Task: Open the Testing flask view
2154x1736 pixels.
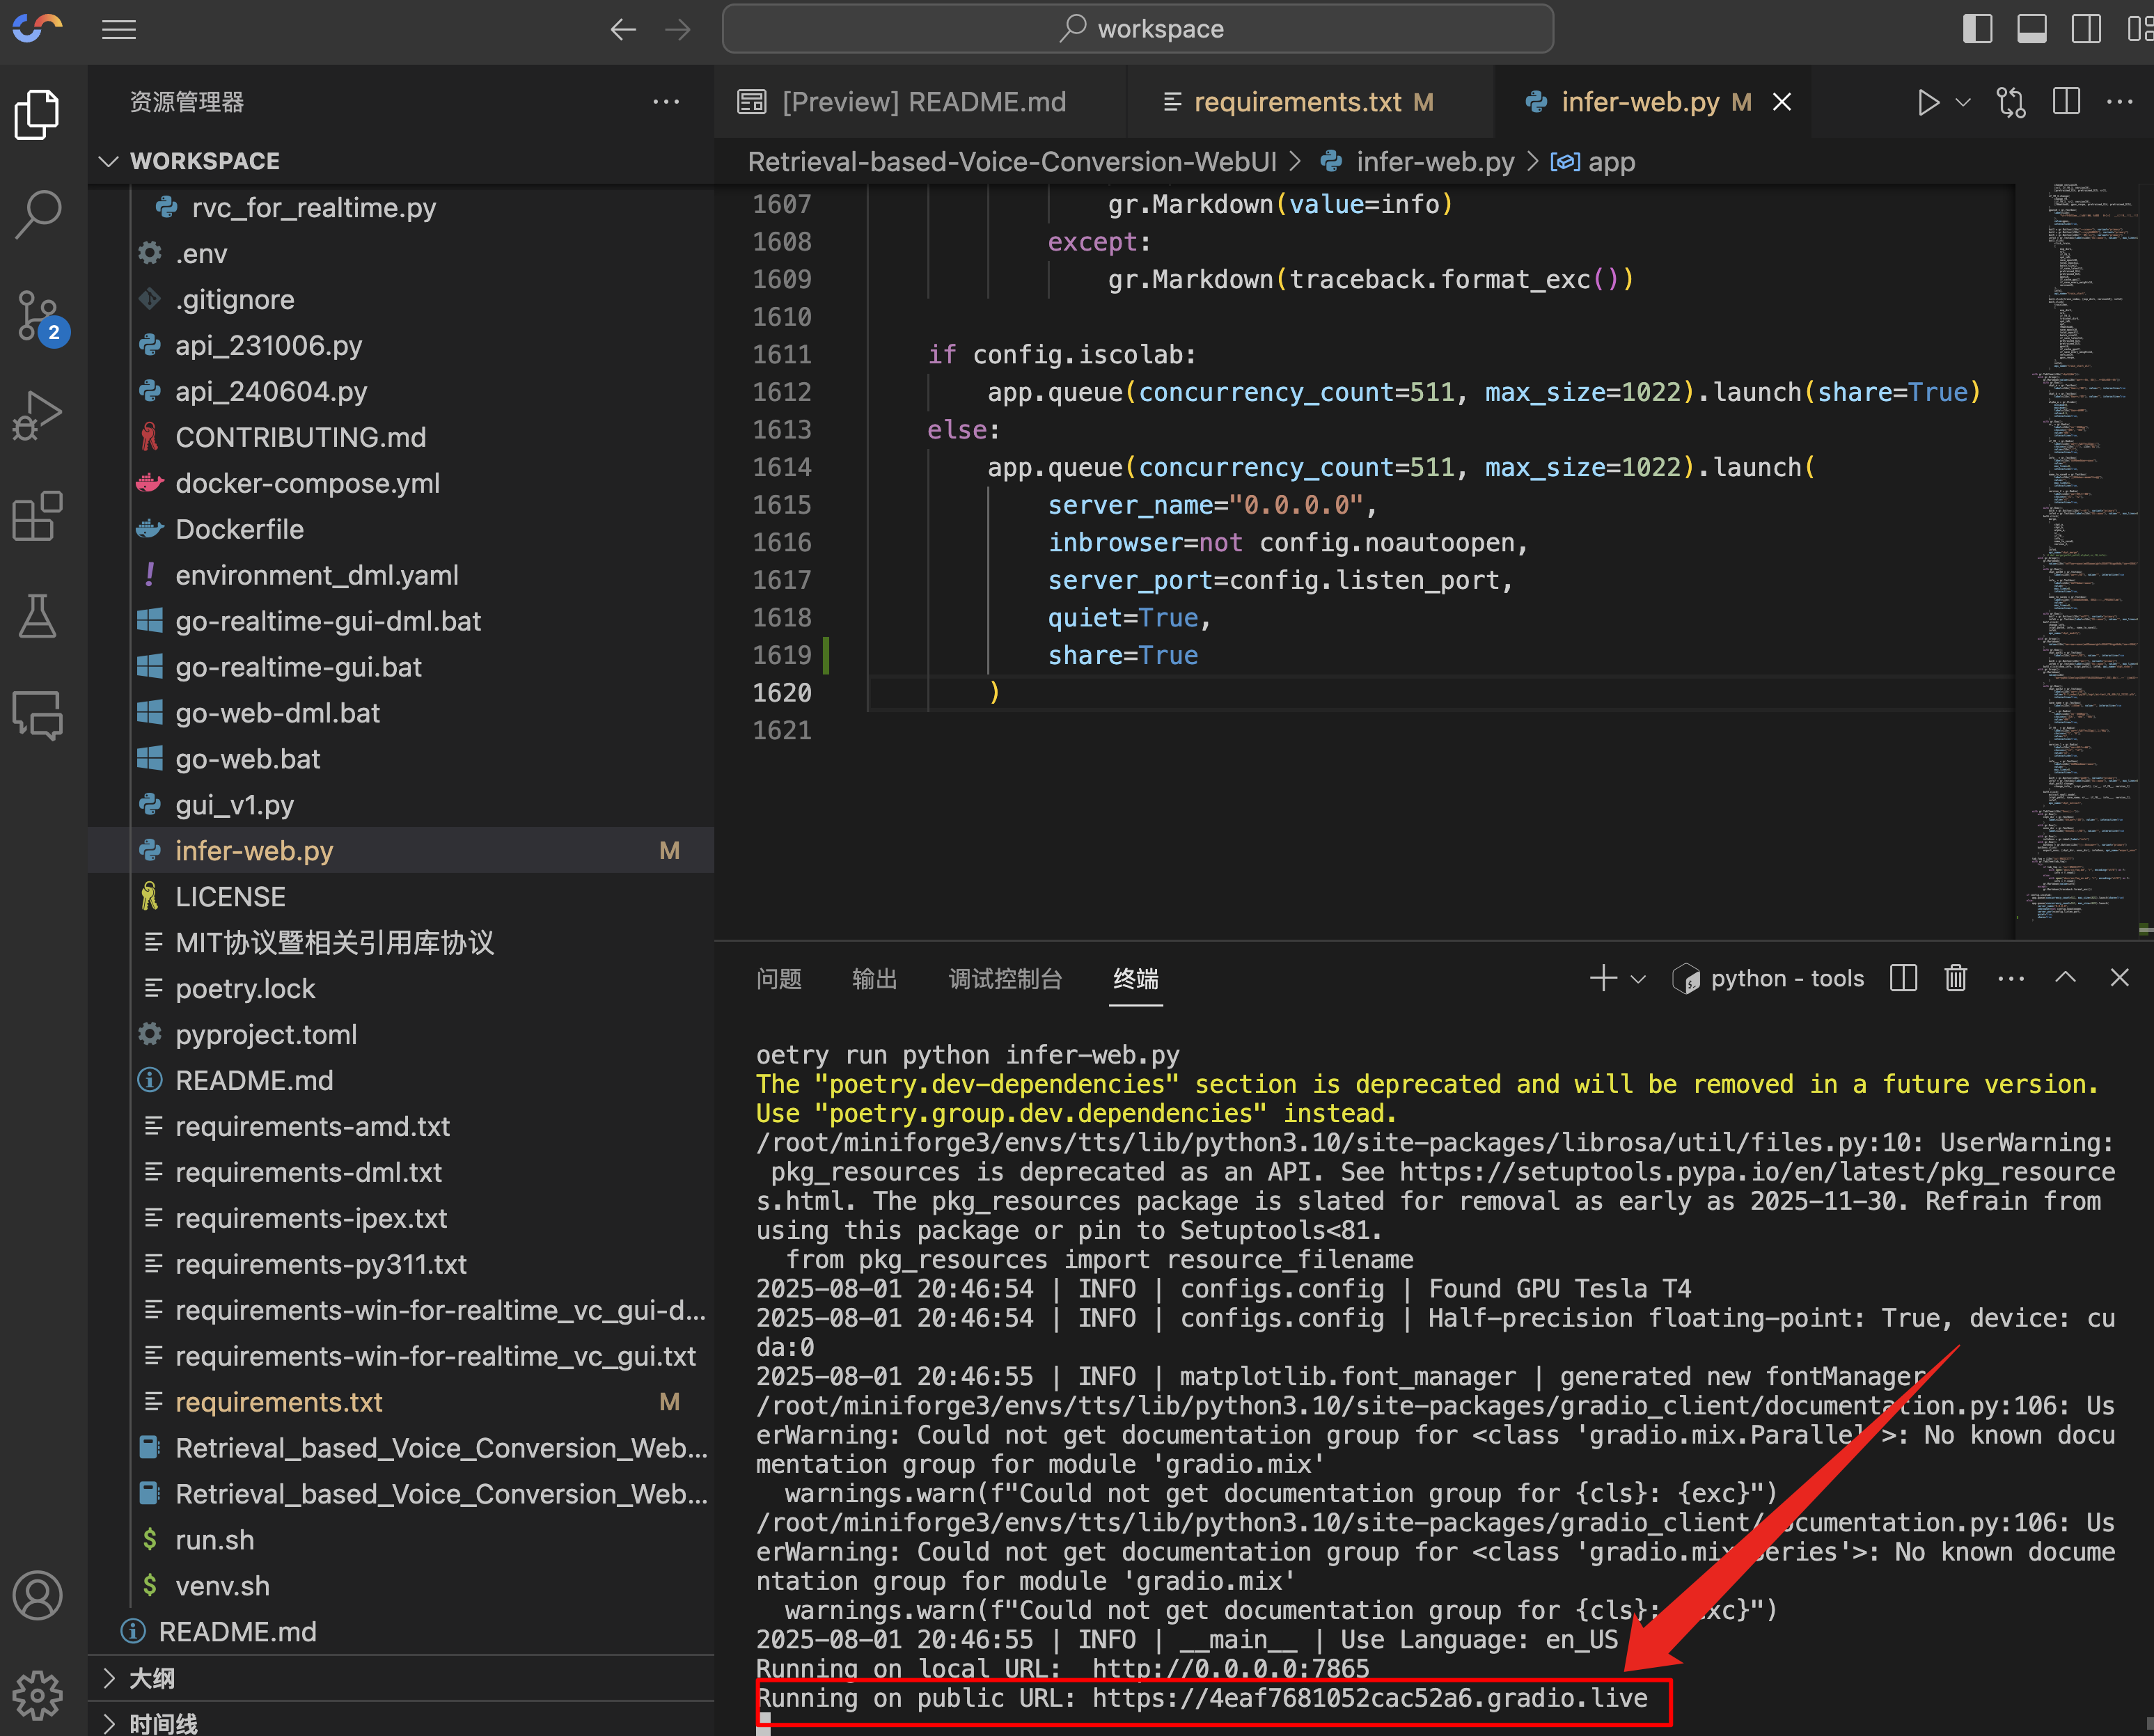Action: point(38,616)
